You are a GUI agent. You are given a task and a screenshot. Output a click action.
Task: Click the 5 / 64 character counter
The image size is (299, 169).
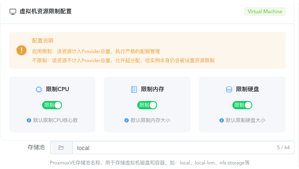coord(283,148)
